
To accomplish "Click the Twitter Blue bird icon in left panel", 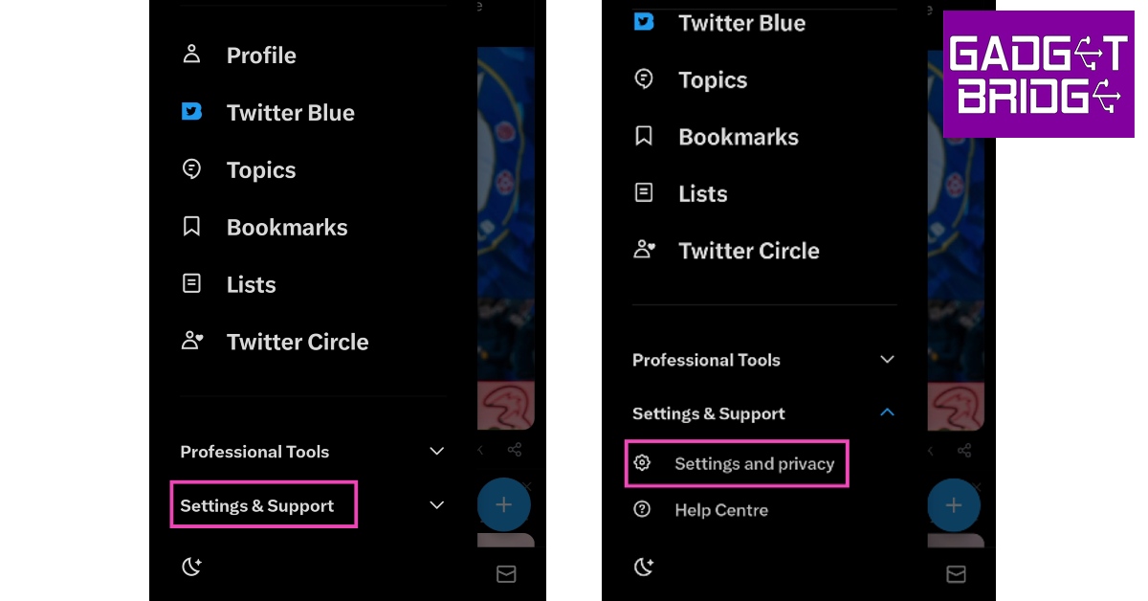I will [x=191, y=112].
